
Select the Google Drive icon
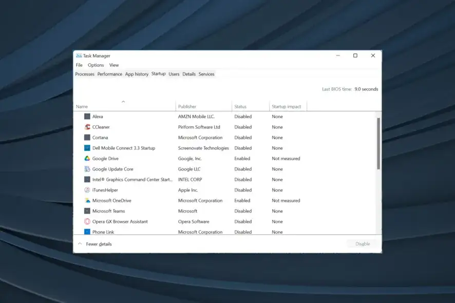87,159
